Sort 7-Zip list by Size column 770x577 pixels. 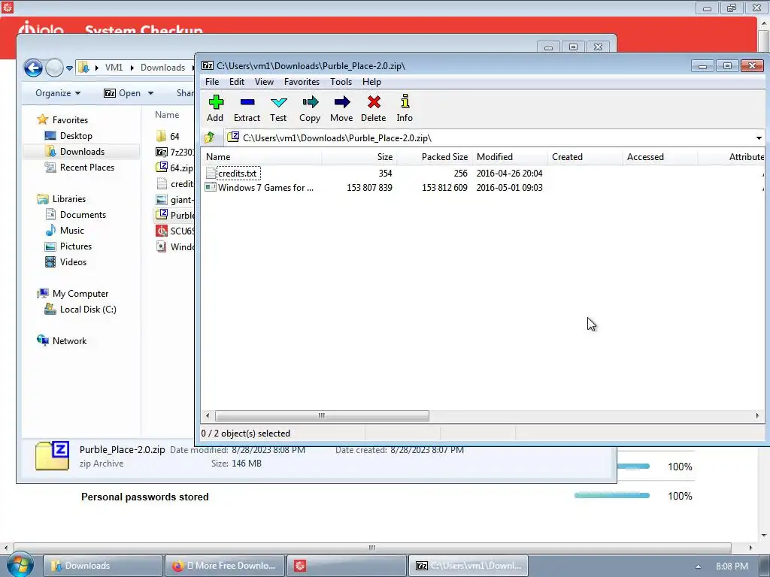click(x=359, y=157)
